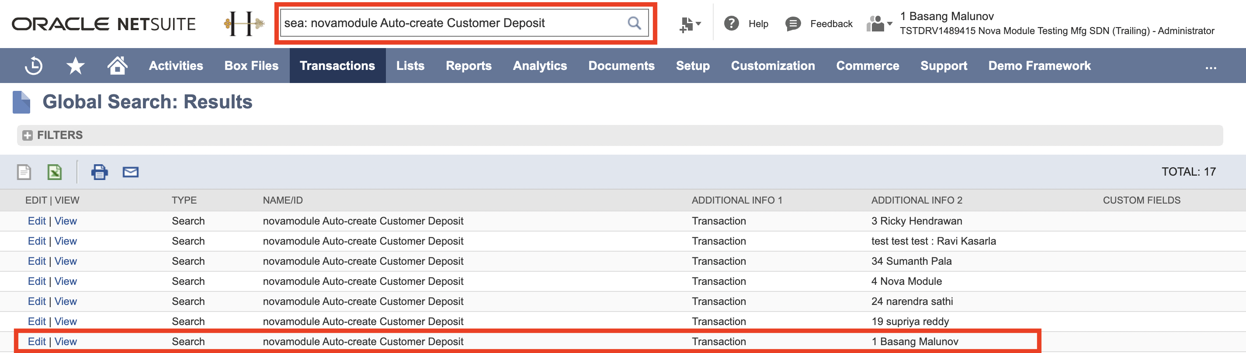Select the "24 narendra sathi" cell

pos(912,301)
